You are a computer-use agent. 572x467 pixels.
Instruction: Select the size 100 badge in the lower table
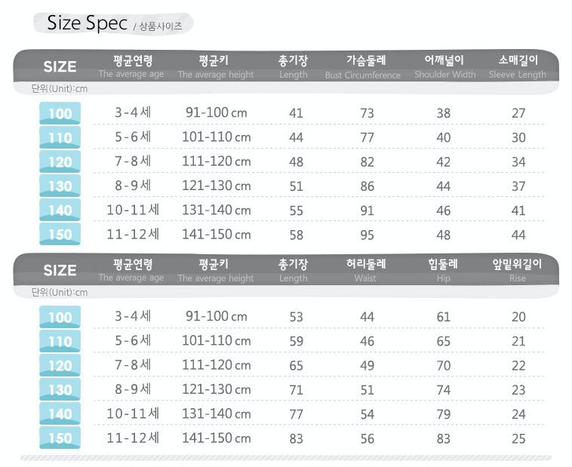(60, 318)
